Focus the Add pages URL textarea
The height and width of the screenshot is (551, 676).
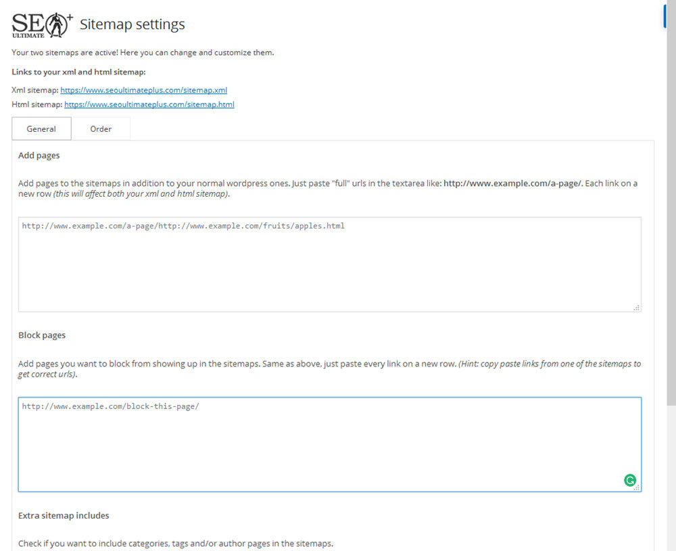click(329, 264)
